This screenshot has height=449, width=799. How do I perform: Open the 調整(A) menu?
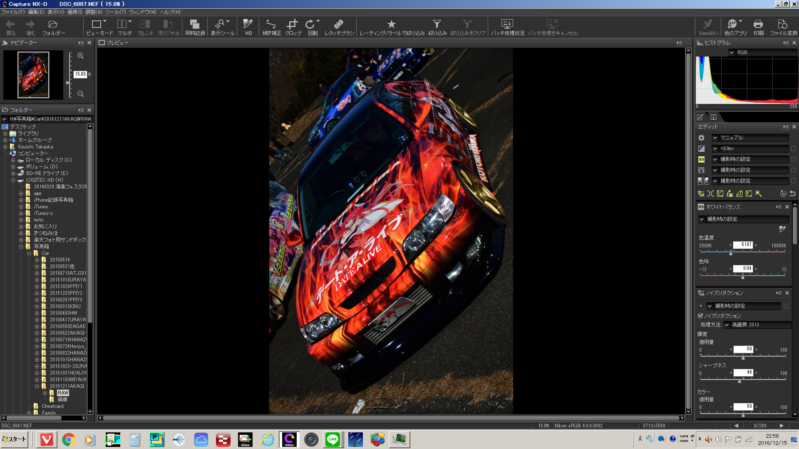click(93, 12)
